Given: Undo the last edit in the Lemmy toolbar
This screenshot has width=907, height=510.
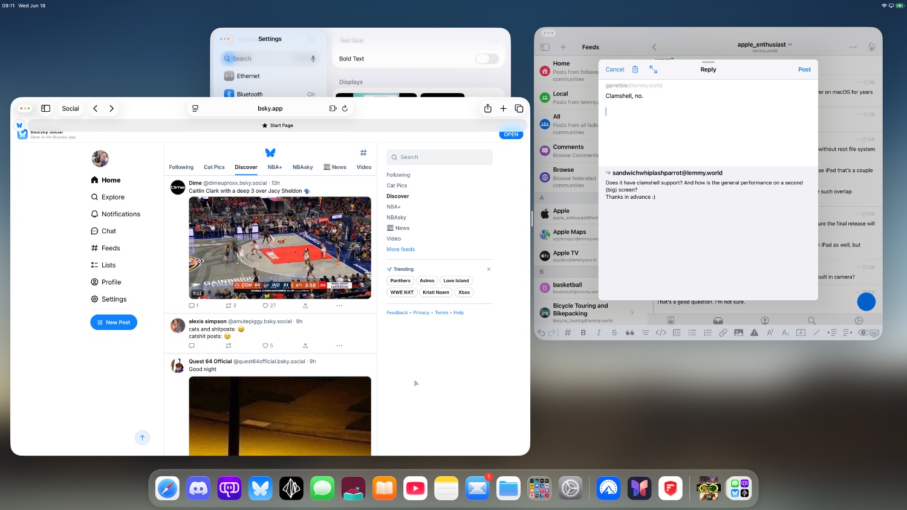Looking at the screenshot, I should pos(541,332).
